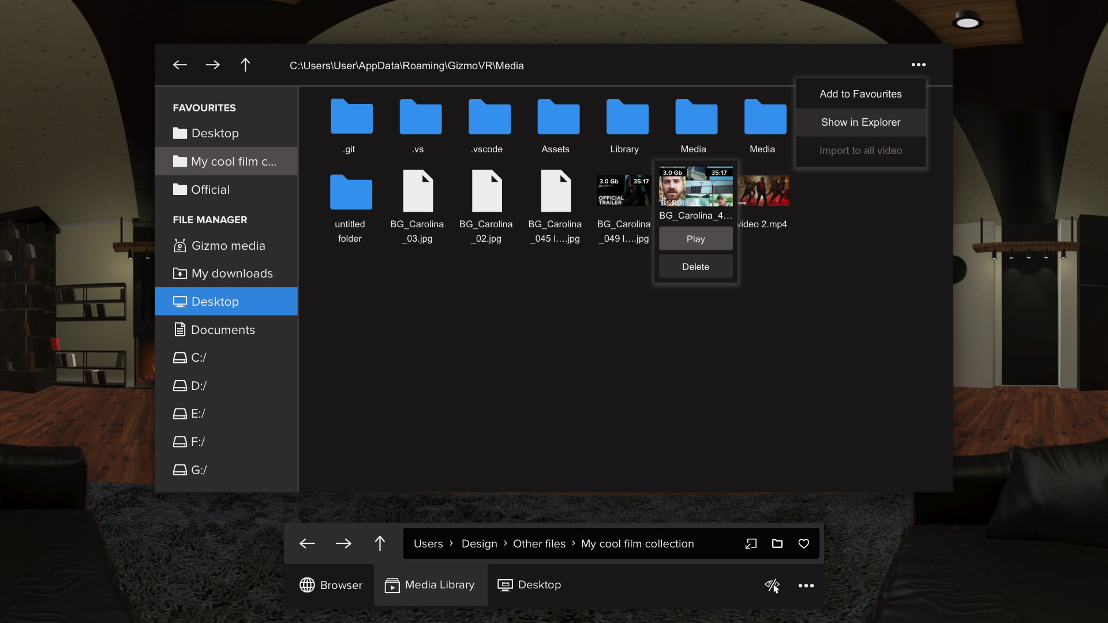The height and width of the screenshot is (623, 1108).
Task: Click Show in Explorer context menu item
Action: 860,122
